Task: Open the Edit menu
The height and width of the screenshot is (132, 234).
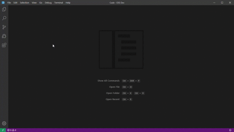Action: pos(15,3)
